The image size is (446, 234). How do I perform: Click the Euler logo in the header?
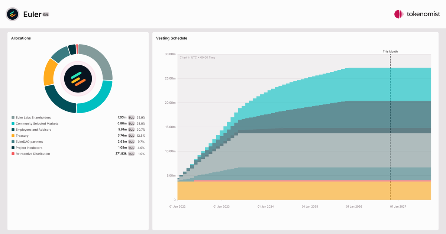(x=12, y=14)
